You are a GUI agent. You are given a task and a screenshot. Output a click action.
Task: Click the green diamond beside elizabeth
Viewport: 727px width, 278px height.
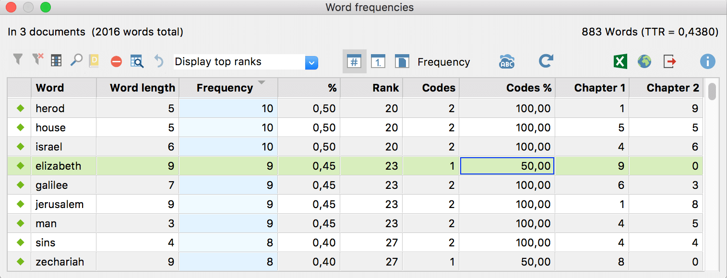coord(20,166)
